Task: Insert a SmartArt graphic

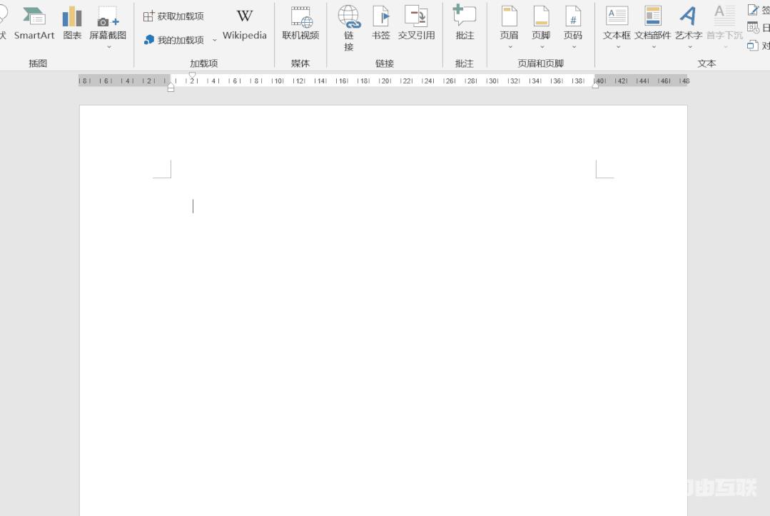Action: [34, 24]
